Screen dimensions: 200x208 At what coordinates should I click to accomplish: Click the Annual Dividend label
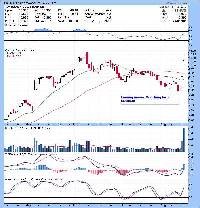95,14
